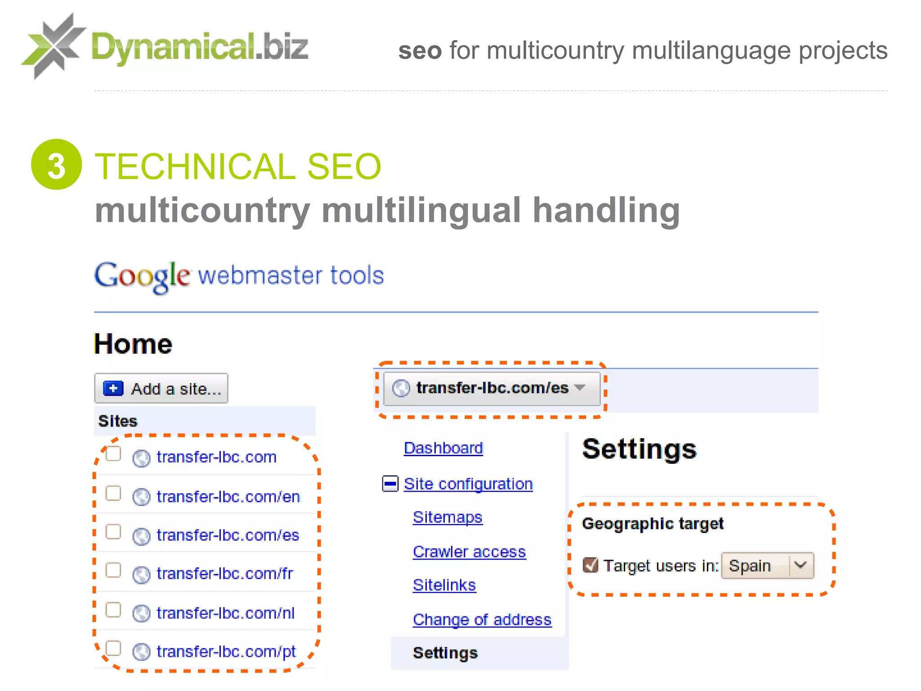921x691 pixels.
Task: Click the Geographic target label
Action: click(x=653, y=524)
